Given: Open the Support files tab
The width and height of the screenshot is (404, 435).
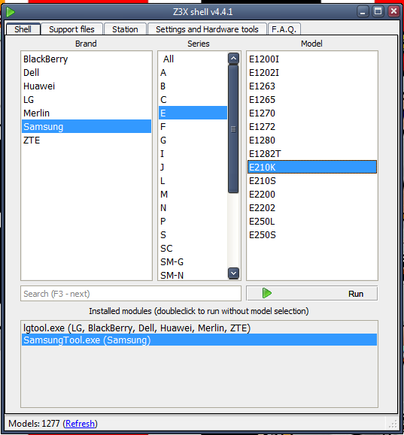Looking at the screenshot, I should [71, 29].
